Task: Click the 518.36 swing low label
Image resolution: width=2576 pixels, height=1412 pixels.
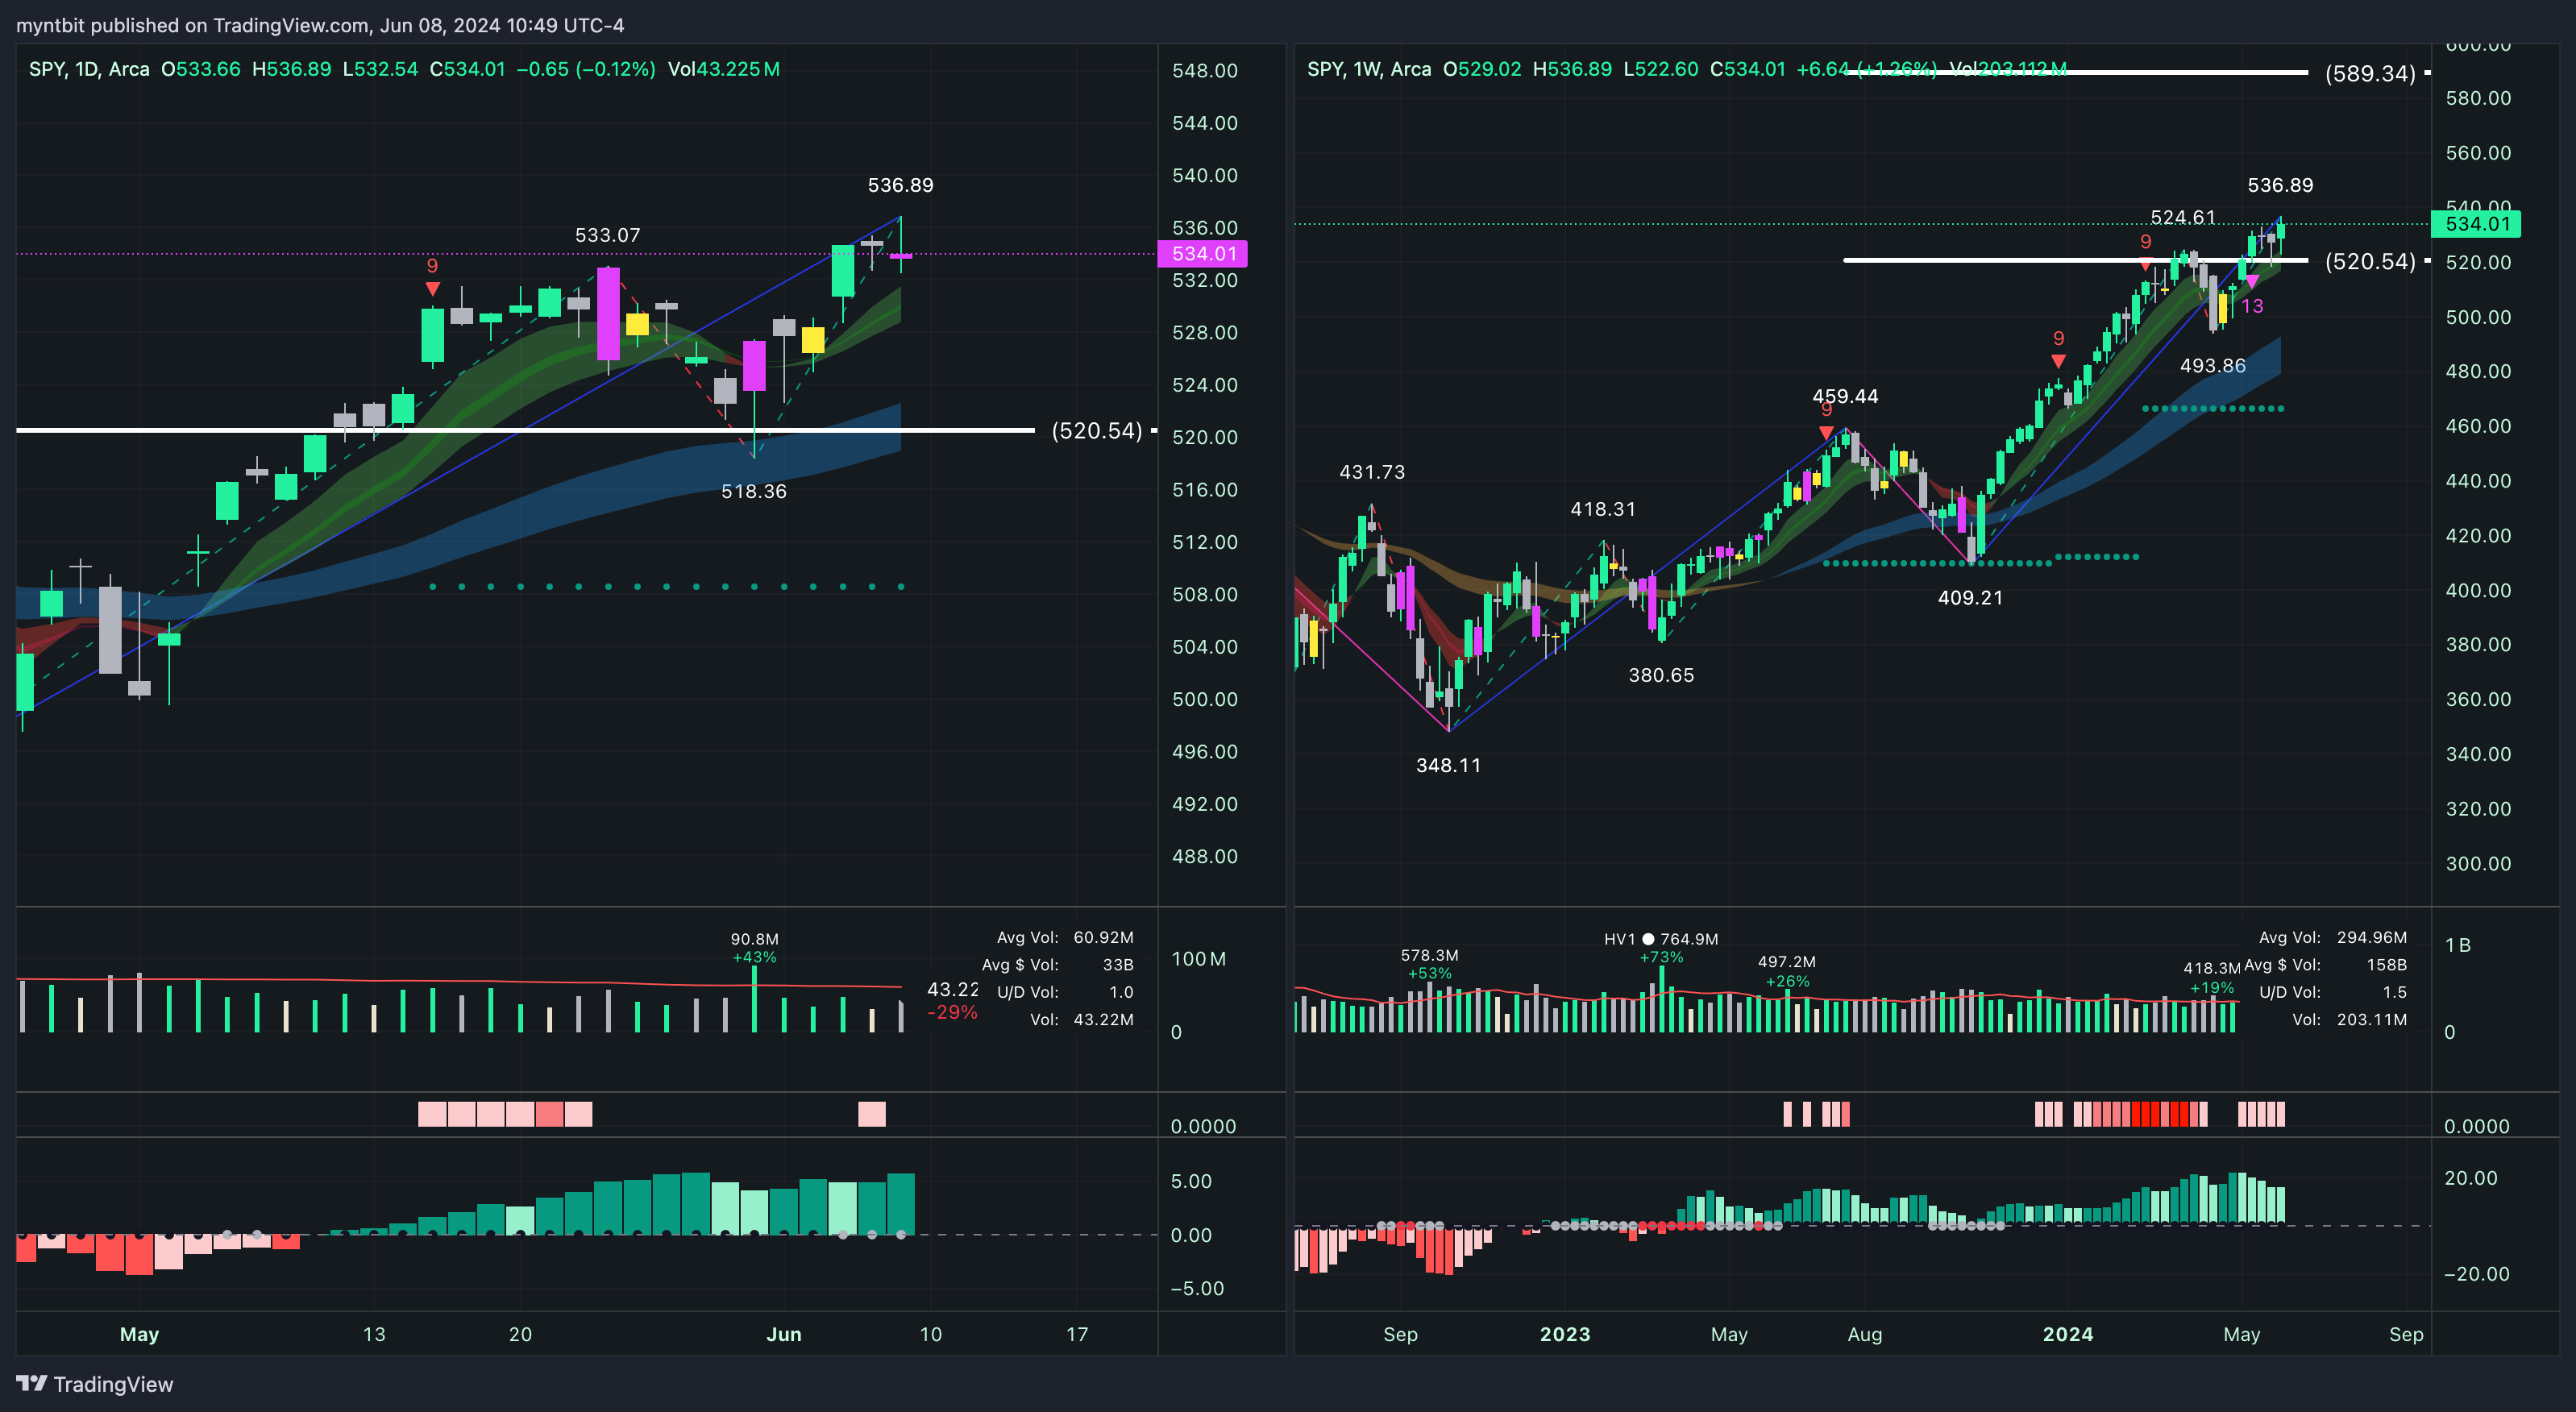Action: 754,491
